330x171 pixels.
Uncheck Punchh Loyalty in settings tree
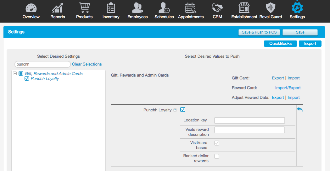click(27, 79)
